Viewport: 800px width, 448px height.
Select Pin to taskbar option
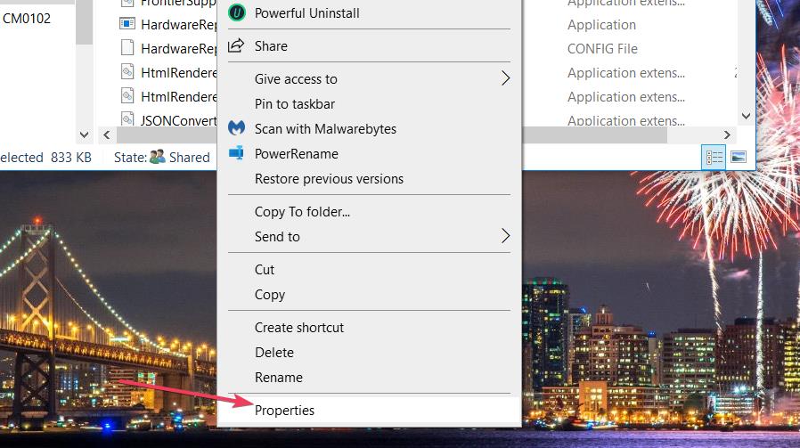tap(295, 103)
